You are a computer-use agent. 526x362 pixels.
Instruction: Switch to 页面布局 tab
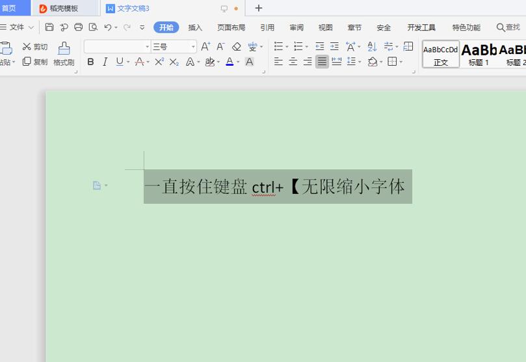[x=231, y=27]
